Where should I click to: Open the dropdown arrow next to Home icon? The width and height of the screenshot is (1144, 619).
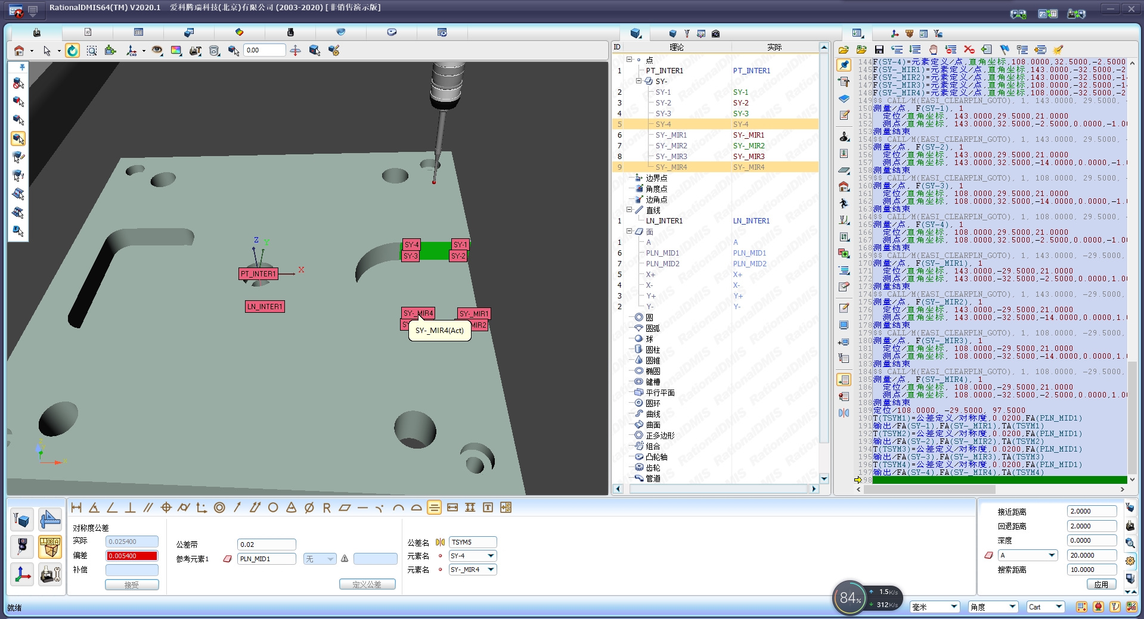point(32,51)
